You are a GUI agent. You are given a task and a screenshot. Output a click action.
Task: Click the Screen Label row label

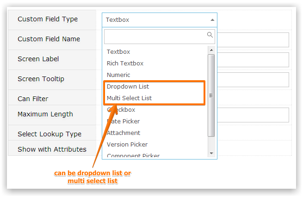click(x=38, y=59)
